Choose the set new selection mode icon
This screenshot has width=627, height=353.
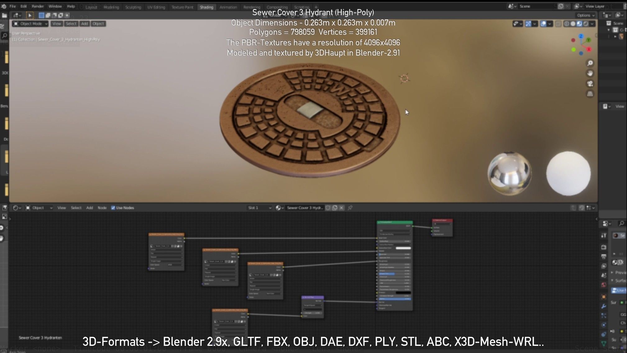41,15
